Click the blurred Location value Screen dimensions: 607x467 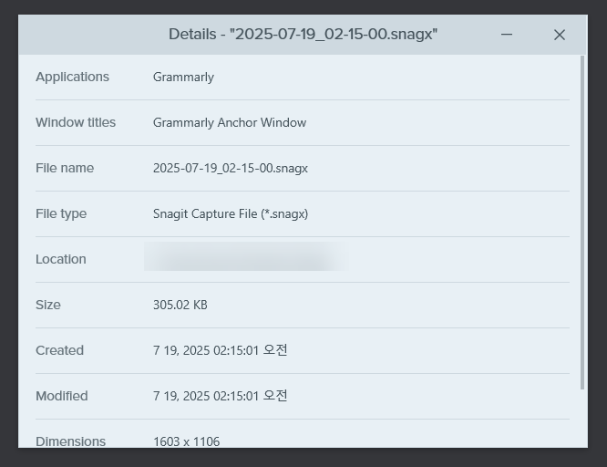pos(246,256)
